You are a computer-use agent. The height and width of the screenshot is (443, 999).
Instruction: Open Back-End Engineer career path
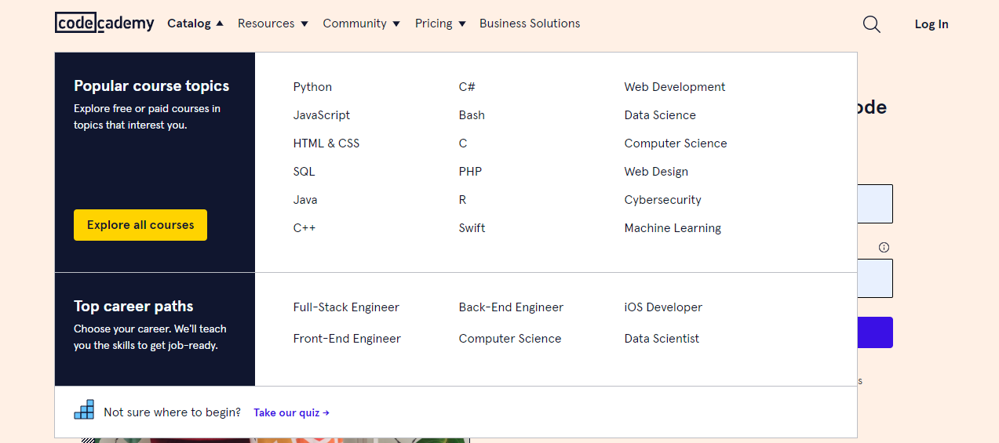pyautogui.click(x=511, y=307)
